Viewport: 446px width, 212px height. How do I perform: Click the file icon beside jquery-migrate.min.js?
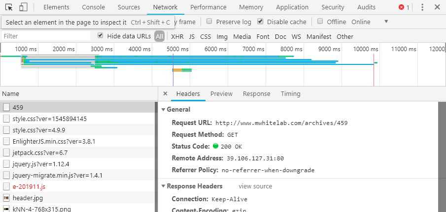[6, 176]
